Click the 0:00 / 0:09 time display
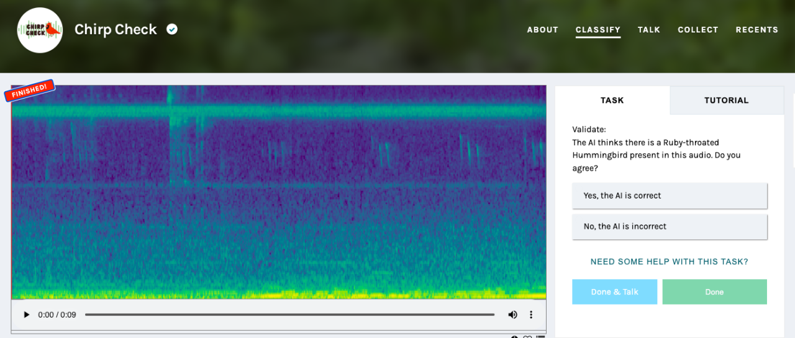This screenshot has width=795, height=338. click(x=57, y=315)
